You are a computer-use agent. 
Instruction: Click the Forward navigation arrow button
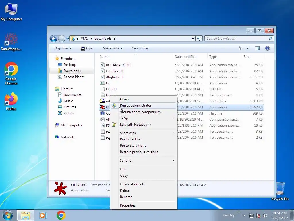coord(61,39)
